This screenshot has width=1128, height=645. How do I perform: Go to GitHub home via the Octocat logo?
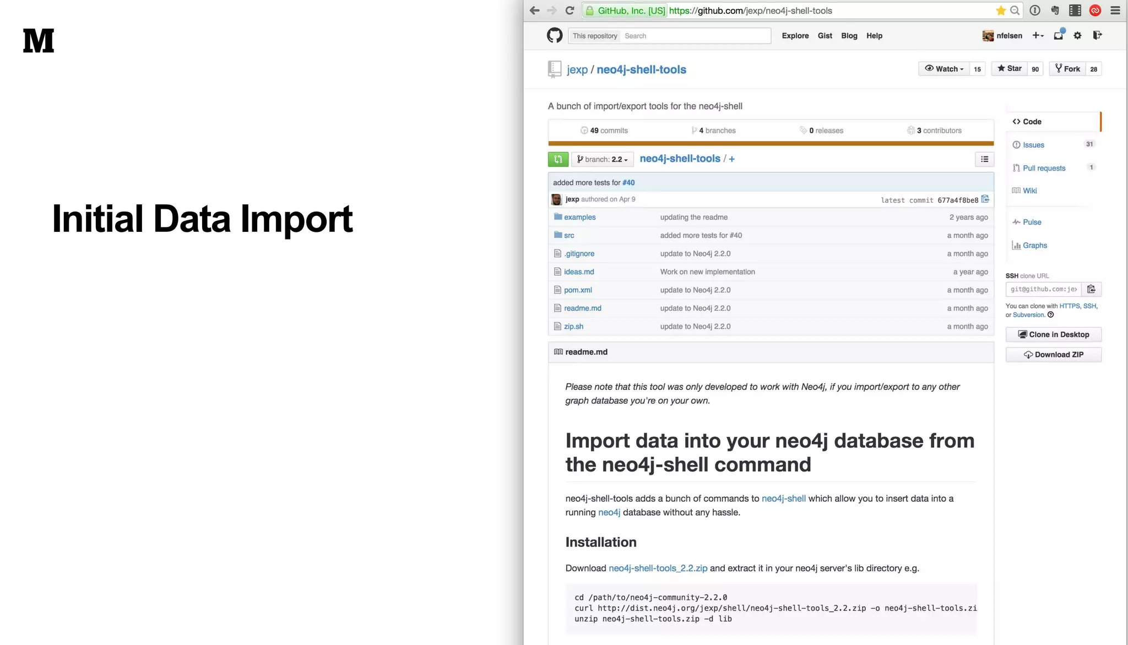pos(555,35)
